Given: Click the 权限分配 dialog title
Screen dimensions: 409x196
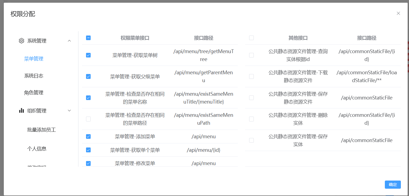Looking at the screenshot, I should click(x=23, y=14).
